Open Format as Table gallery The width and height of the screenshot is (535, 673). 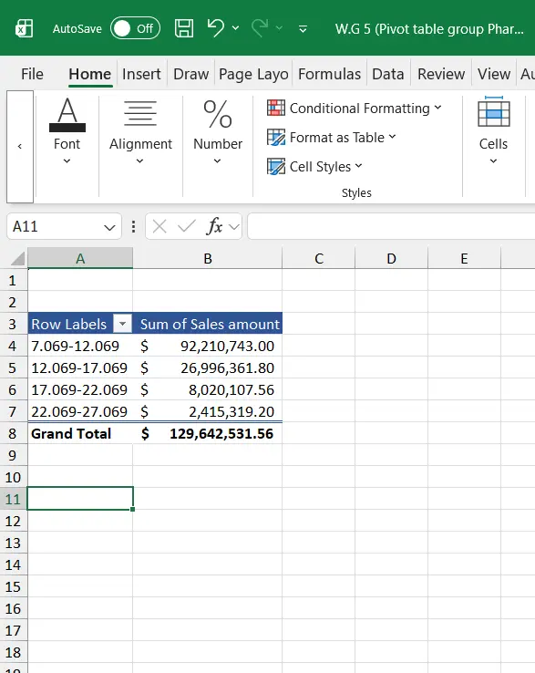pos(331,138)
